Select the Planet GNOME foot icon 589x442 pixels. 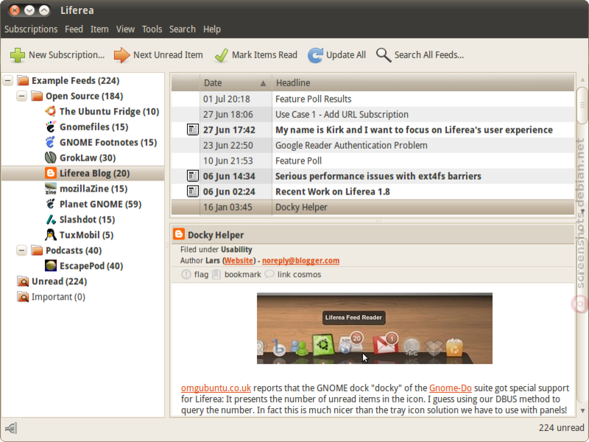coord(51,204)
